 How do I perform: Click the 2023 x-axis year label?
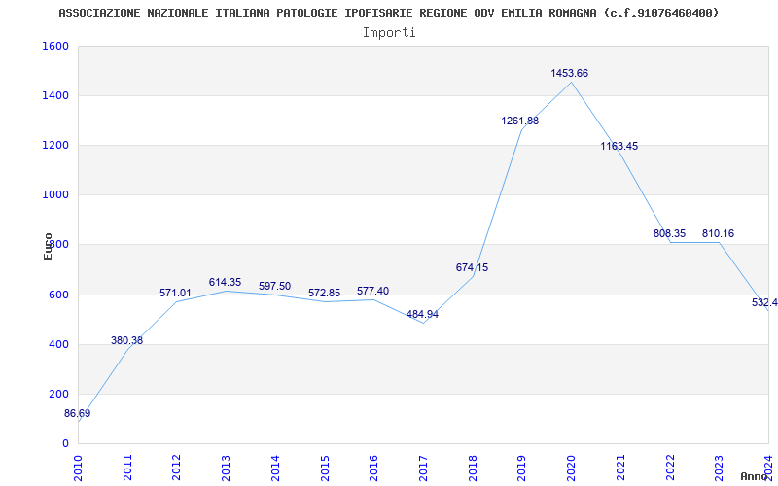(x=719, y=468)
